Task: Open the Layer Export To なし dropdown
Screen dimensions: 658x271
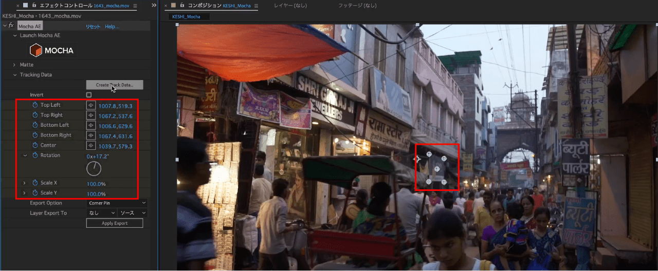Action: tap(101, 212)
